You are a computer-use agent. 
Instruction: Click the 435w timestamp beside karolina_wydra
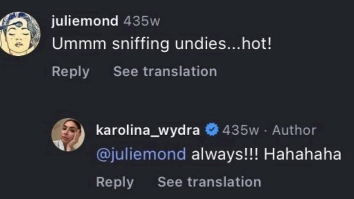tap(240, 130)
